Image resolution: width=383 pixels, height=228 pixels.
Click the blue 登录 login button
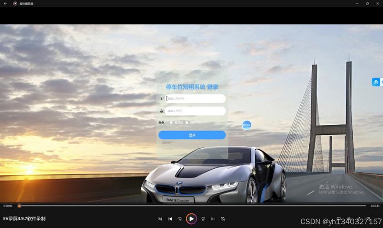(192, 135)
